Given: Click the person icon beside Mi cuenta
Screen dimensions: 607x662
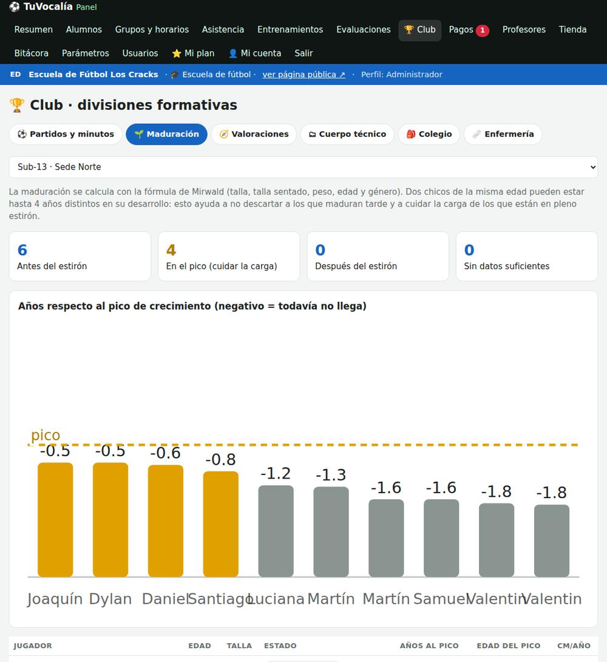Looking at the screenshot, I should pos(233,53).
